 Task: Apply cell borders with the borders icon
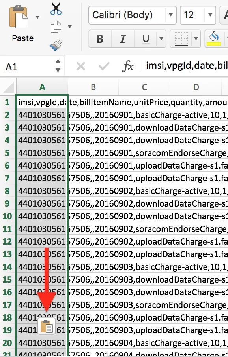tap(181, 39)
